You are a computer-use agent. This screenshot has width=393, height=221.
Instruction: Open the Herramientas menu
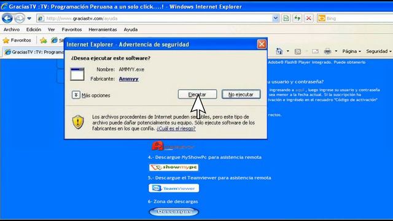103,29
